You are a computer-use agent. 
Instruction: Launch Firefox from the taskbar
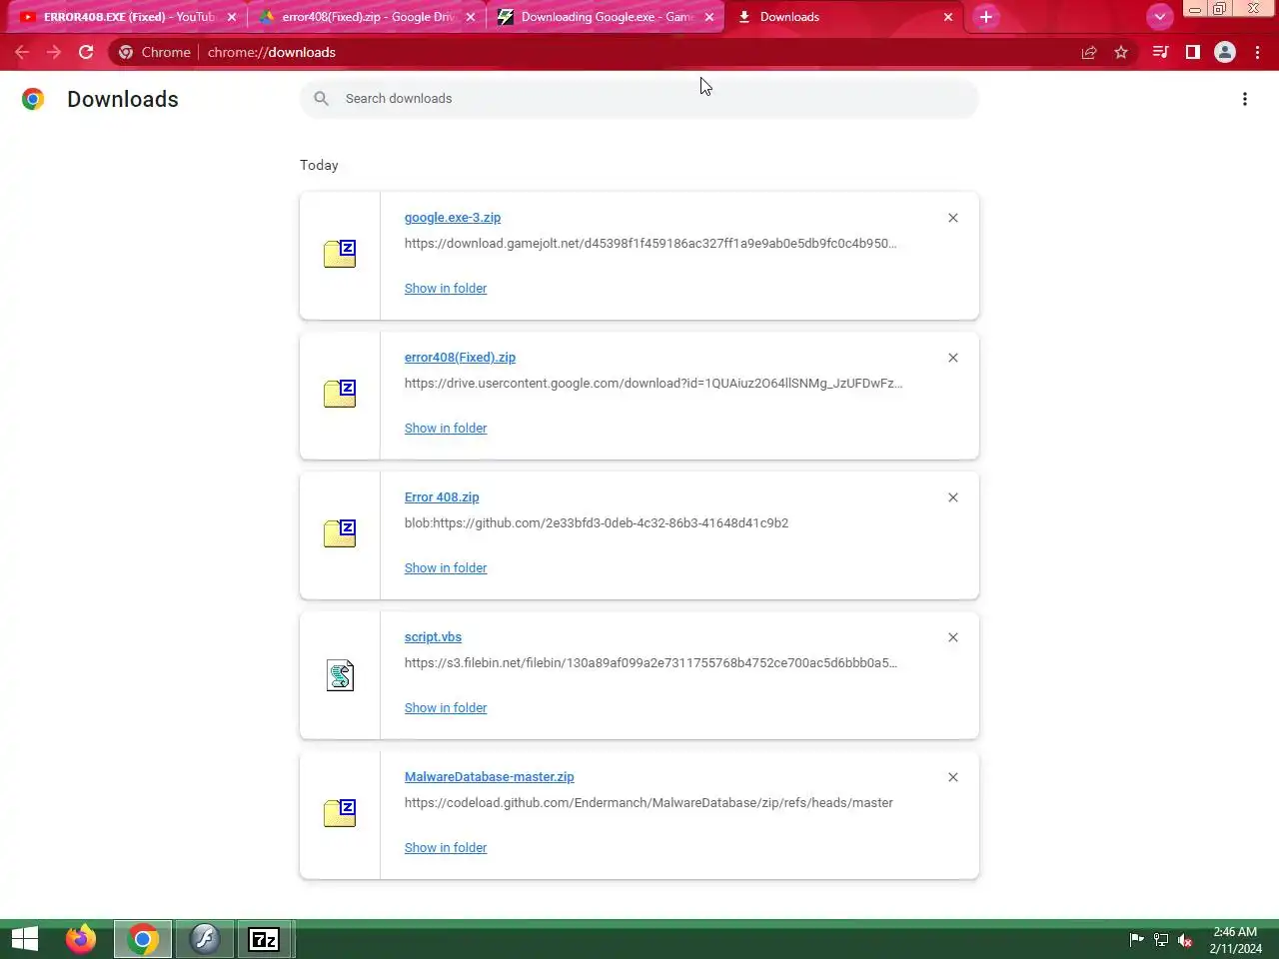pos(81,939)
